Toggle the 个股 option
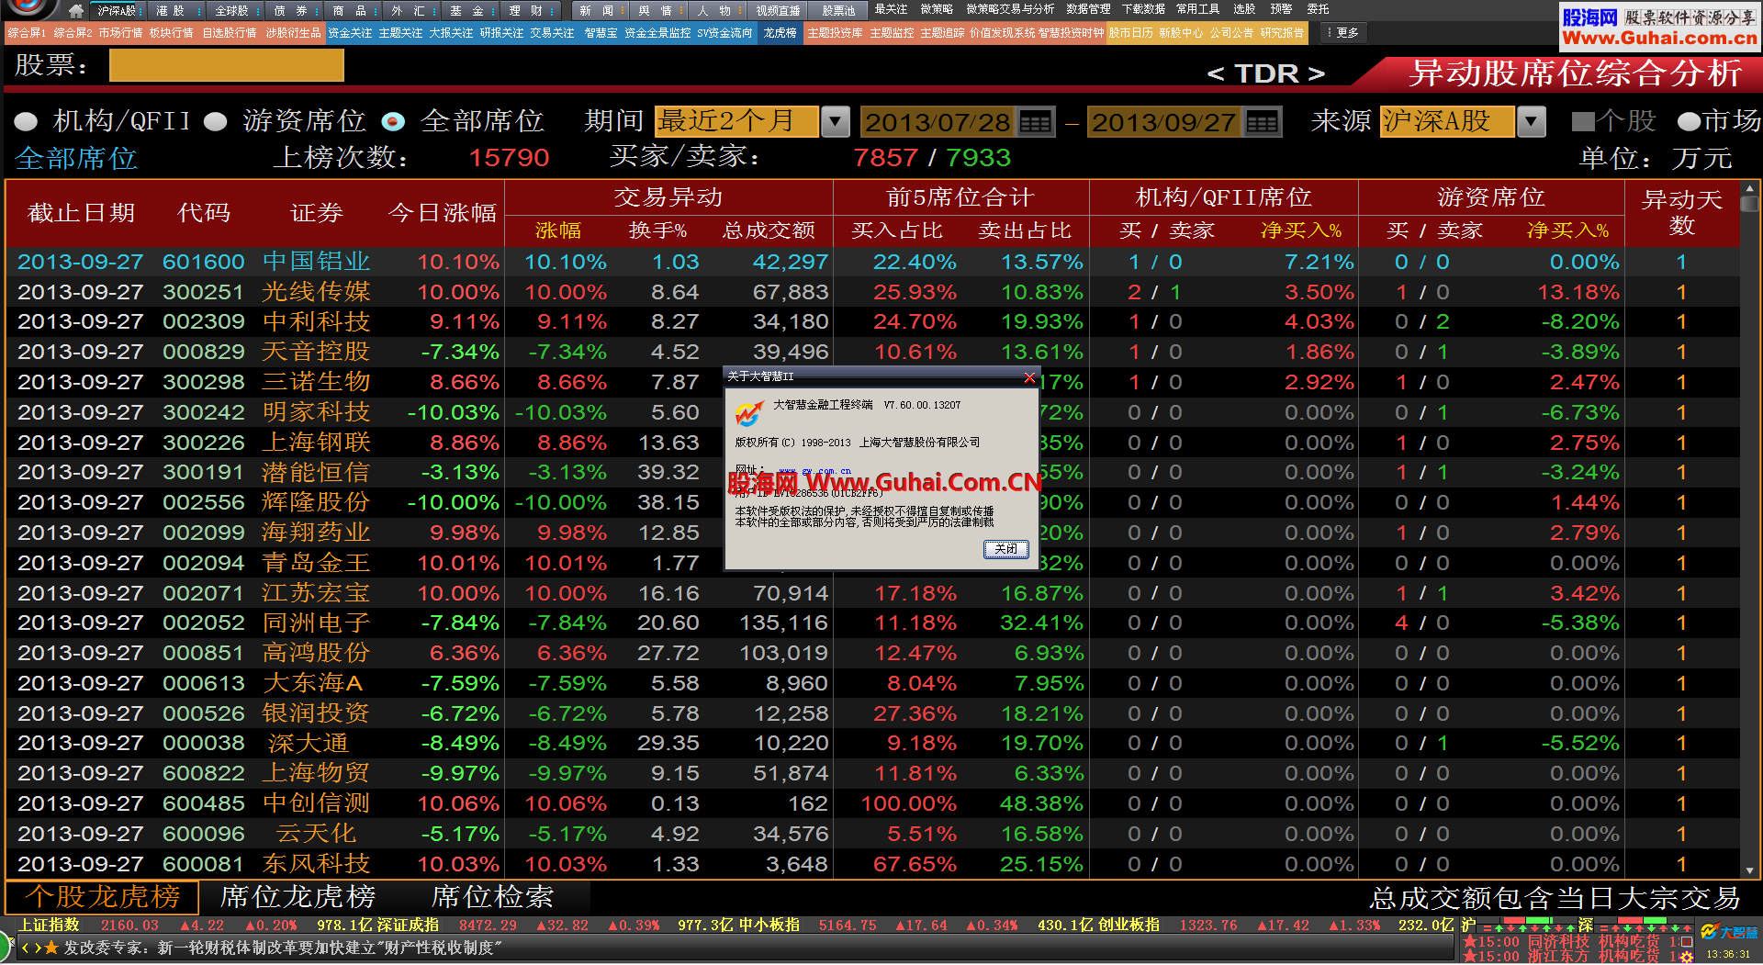 coord(1582,121)
